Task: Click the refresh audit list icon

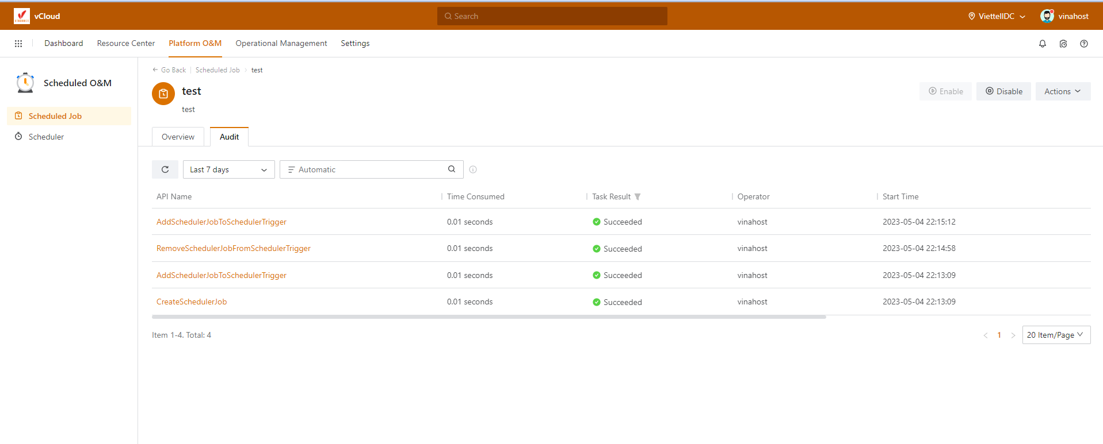Action: coord(165,169)
